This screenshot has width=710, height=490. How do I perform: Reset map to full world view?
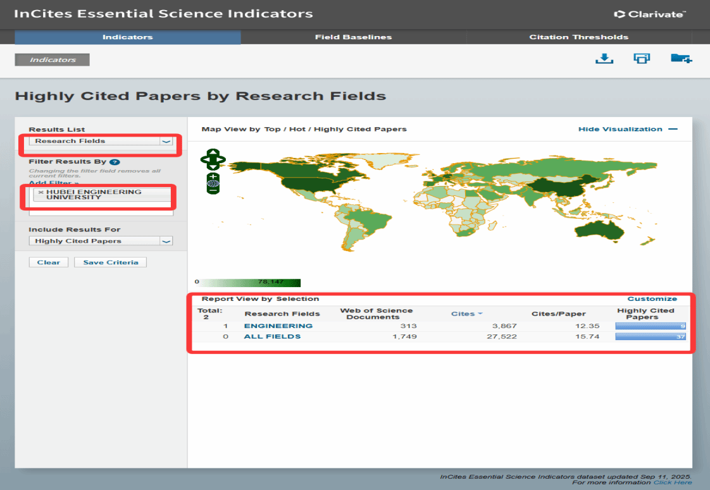(213, 183)
